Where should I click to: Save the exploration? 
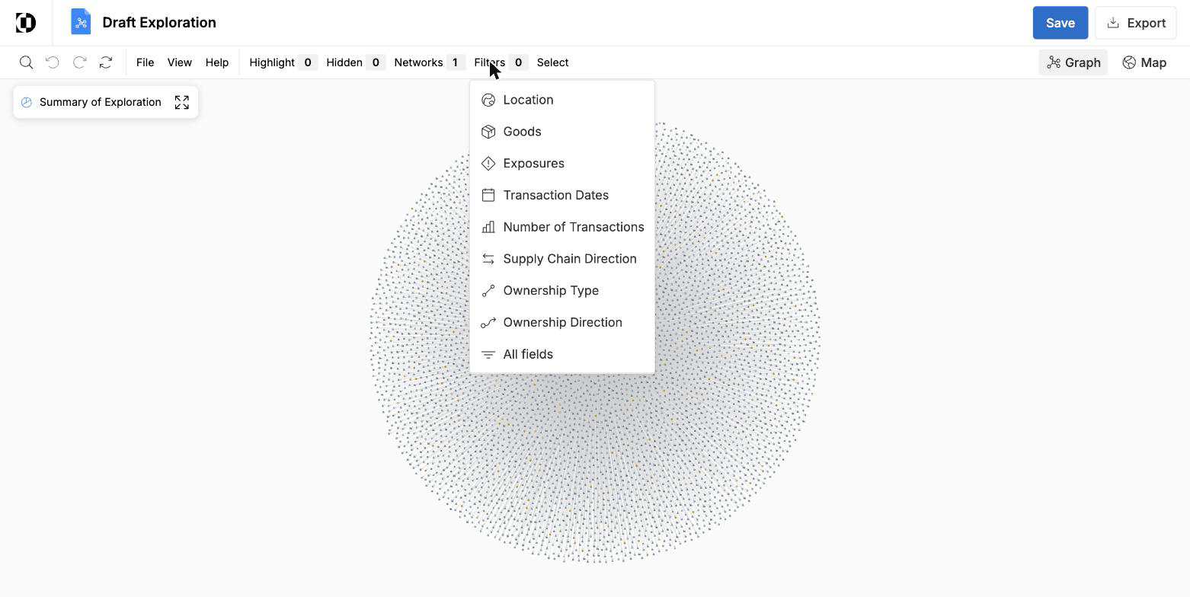point(1060,23)
